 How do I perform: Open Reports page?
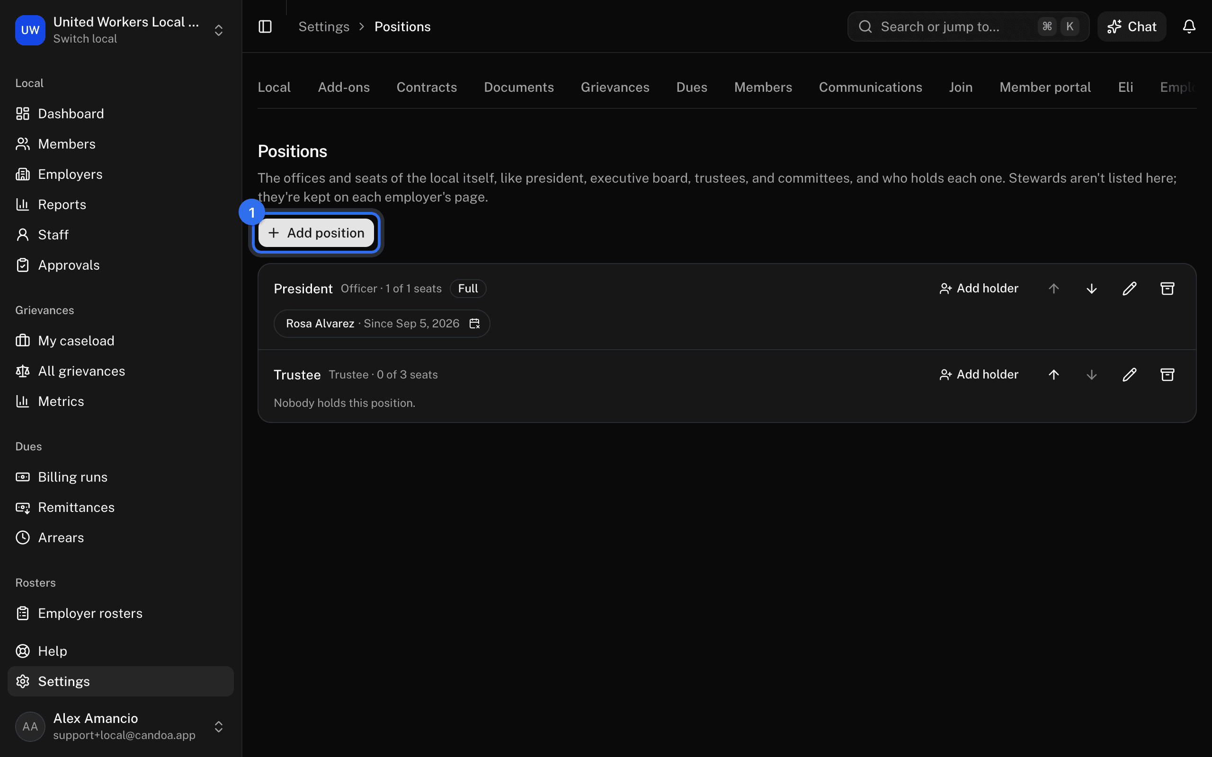pos(121,204)
